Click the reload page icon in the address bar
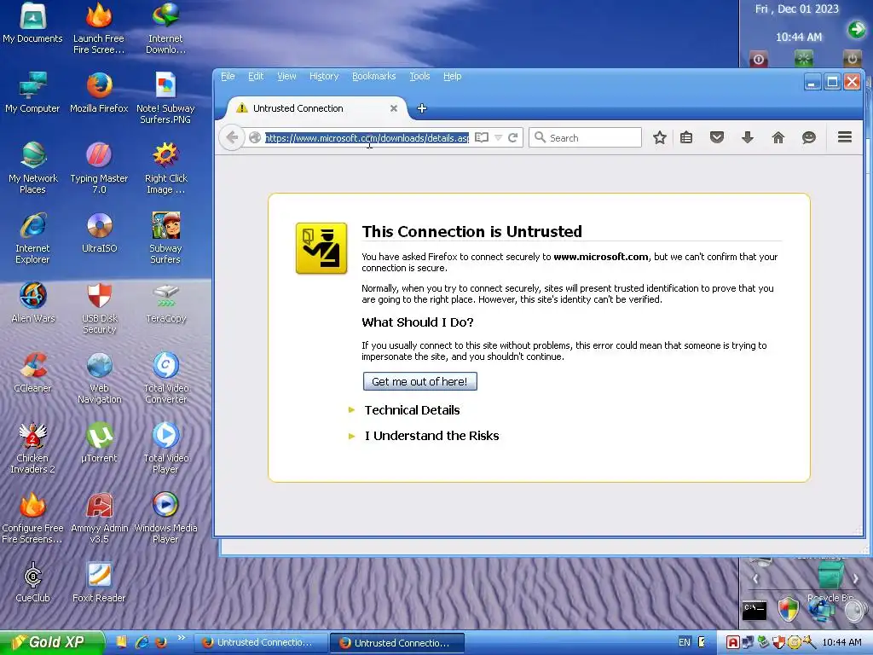 pyautogui.click(x=512, y=137)
